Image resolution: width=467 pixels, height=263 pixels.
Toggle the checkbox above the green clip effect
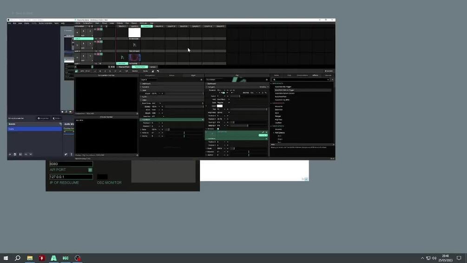[218, 129]
